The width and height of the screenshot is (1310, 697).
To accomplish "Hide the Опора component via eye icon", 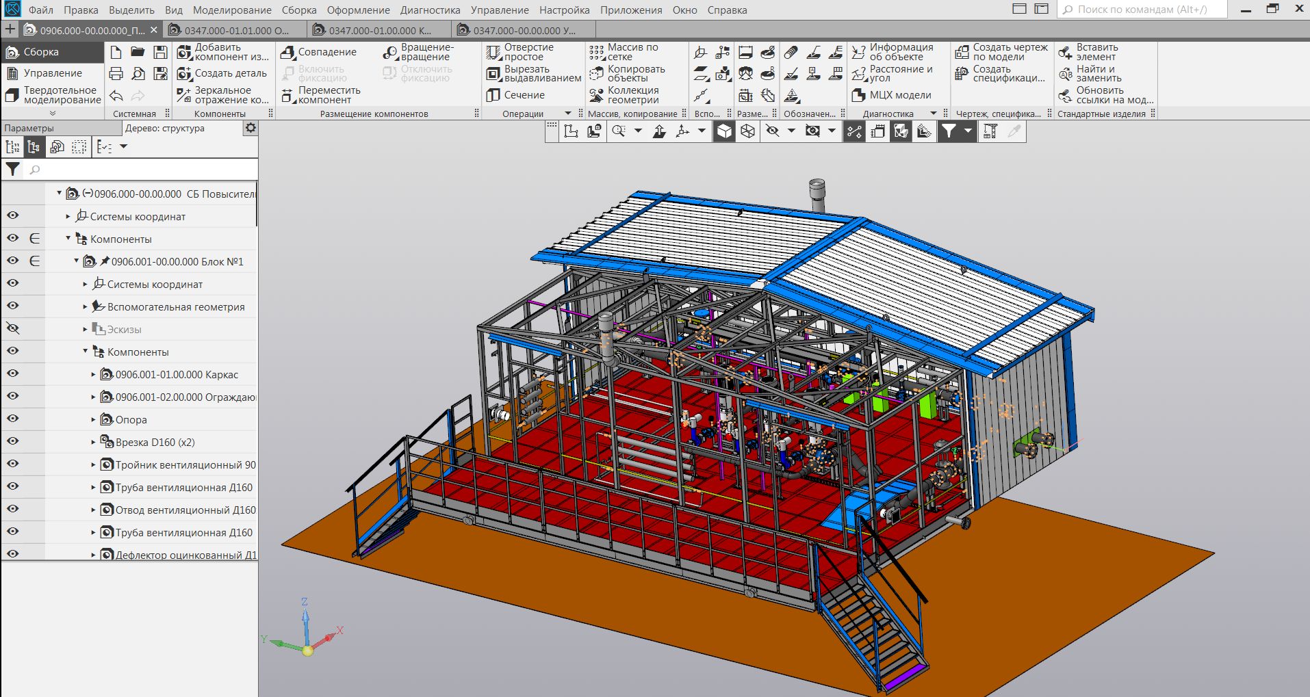I will click(12, 419).
